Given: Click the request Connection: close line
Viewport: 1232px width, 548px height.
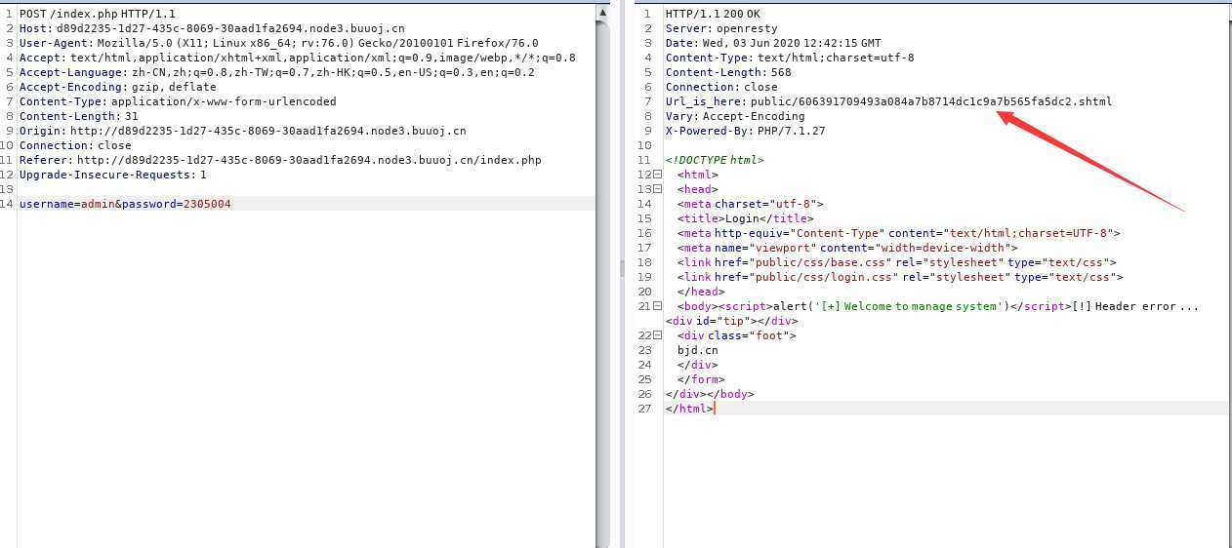Looking at the screenshot, I should 76,145.
